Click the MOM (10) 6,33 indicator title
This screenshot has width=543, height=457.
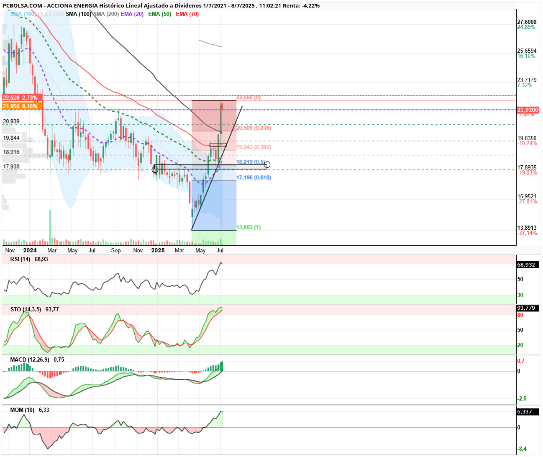click(30, 410)
